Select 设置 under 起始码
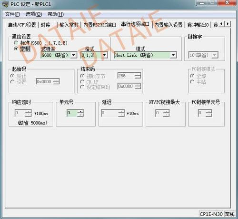The height and width of the screenshot is (219, 238). pos(18,82)
